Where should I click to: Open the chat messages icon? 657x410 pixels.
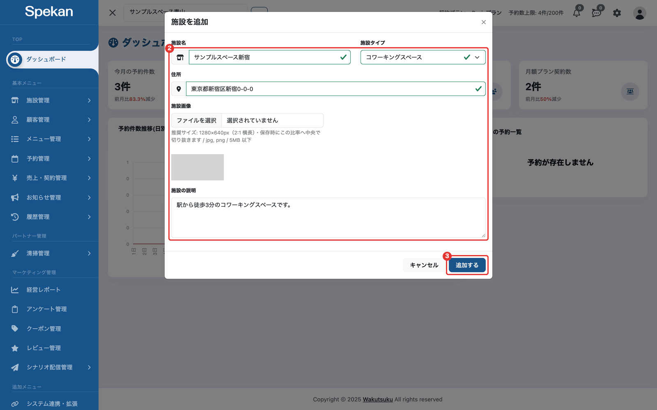pyautogui.click(x=596, y=13)
